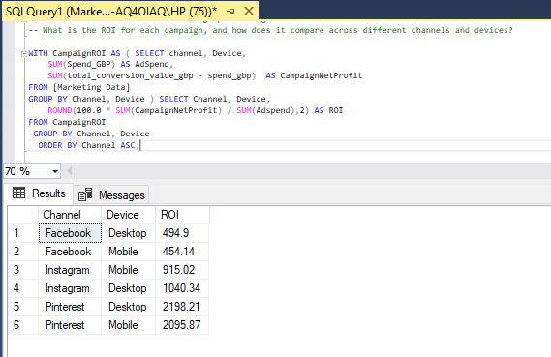The width and height of the screenshot is (551, 357).
Task: Click the ROI value 454.14
Action: coord(182,252)
